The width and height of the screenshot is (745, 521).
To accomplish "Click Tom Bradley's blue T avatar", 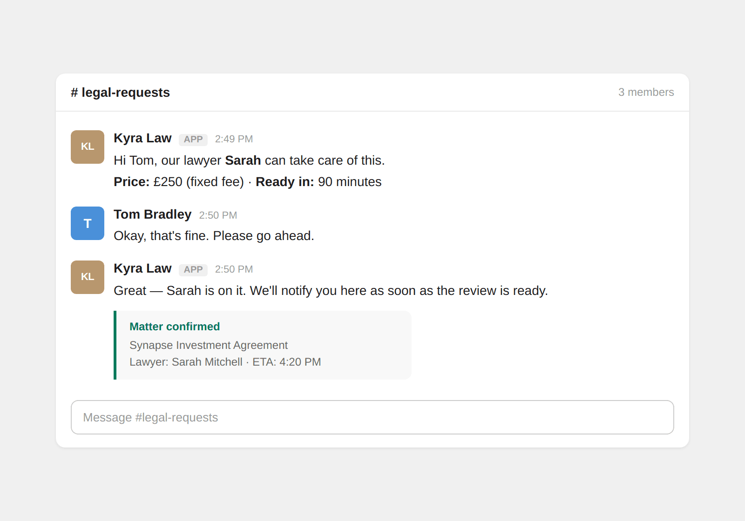I will pyautogui.click(x=88, y=223).
